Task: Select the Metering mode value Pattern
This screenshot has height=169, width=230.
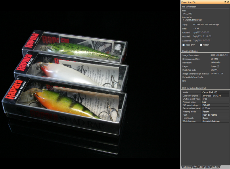Action: 206,112
